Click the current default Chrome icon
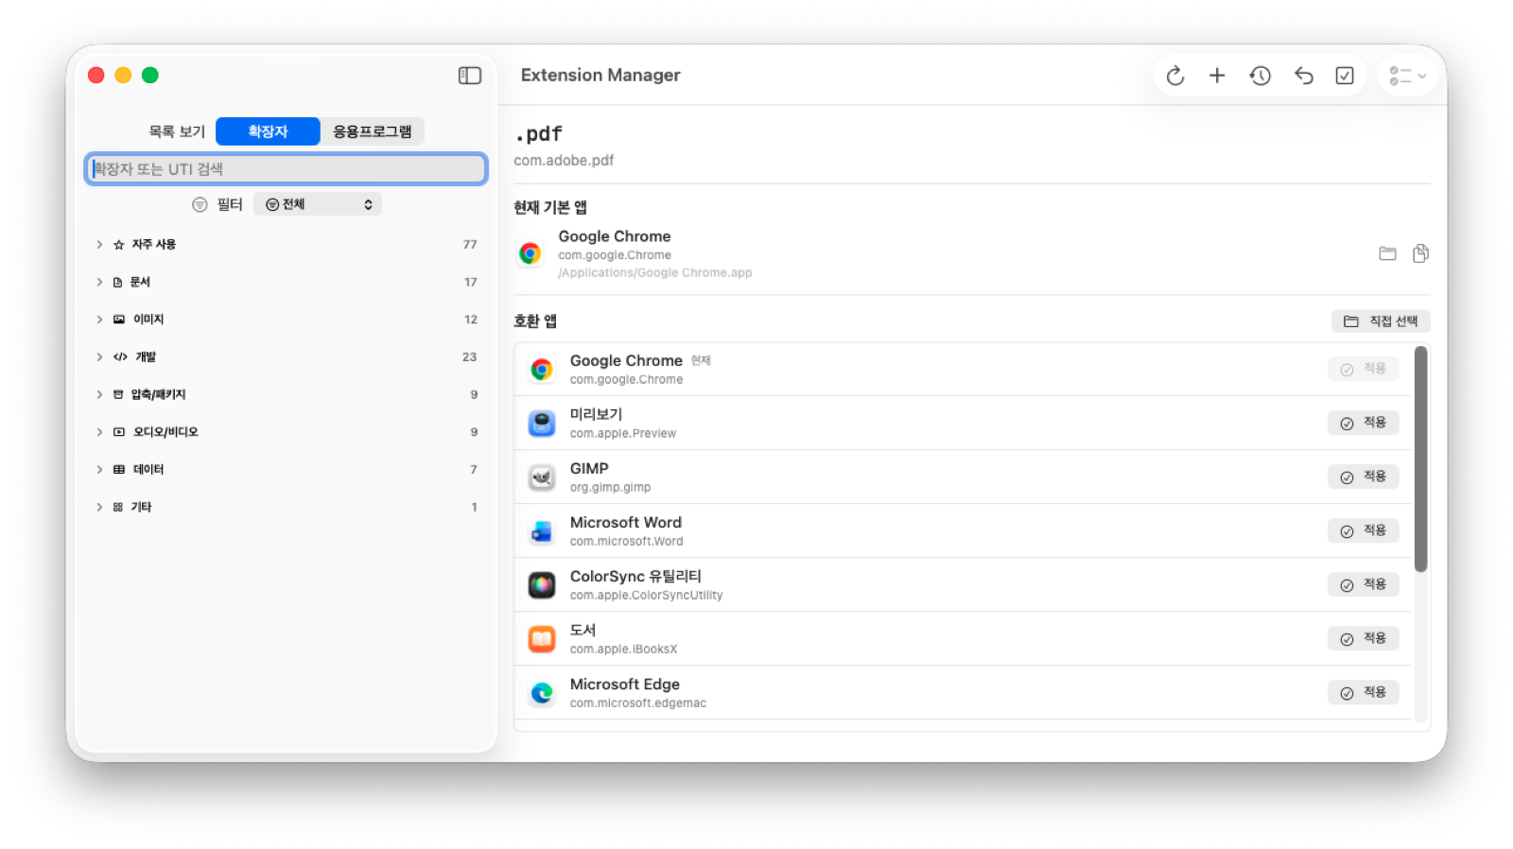Viewport: 1513px width, 849px height. [530, 253]
